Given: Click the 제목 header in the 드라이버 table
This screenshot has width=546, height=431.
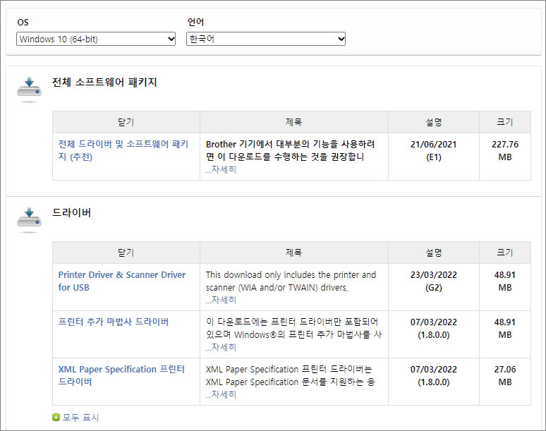Looking at the screenshot, I should click(294, 253).
